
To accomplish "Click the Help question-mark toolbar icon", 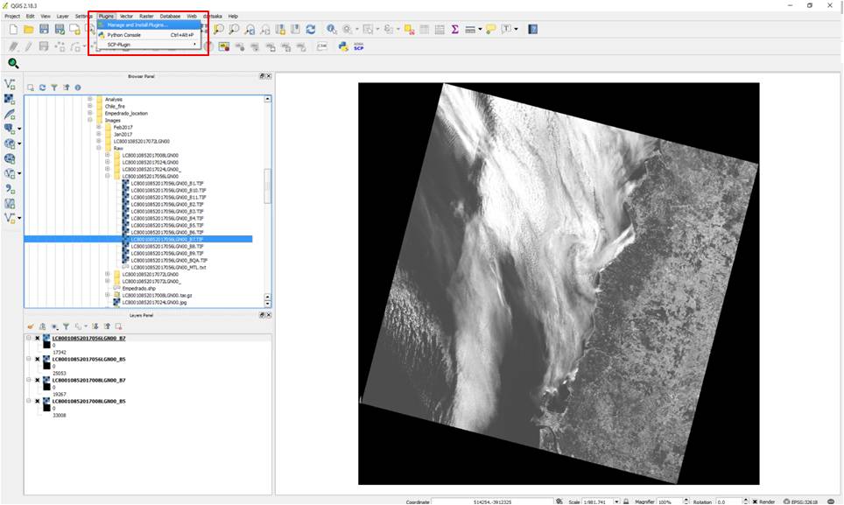I will (x=532, y=30).
